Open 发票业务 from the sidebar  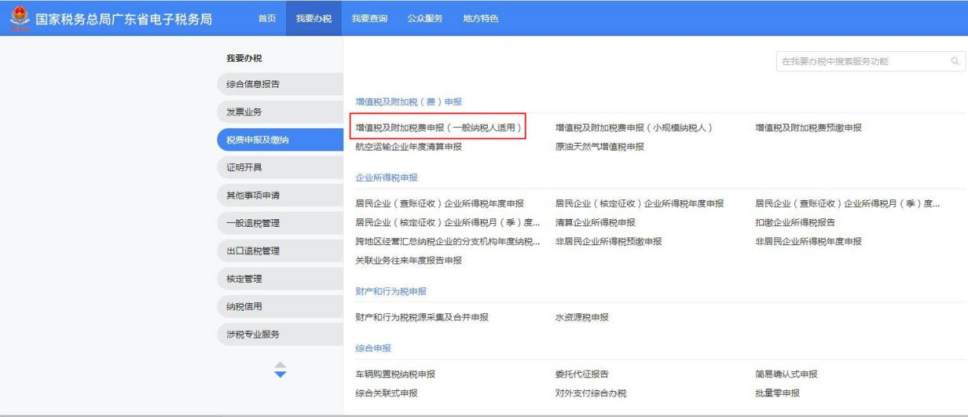(244, 112)
